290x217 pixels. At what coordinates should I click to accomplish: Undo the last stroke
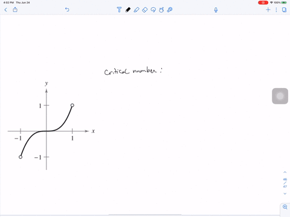pos(67,10)
